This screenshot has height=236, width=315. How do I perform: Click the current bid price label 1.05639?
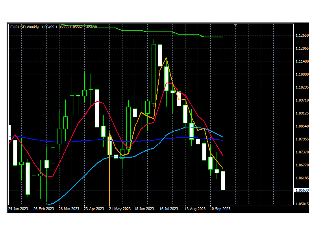click(302, 190)
